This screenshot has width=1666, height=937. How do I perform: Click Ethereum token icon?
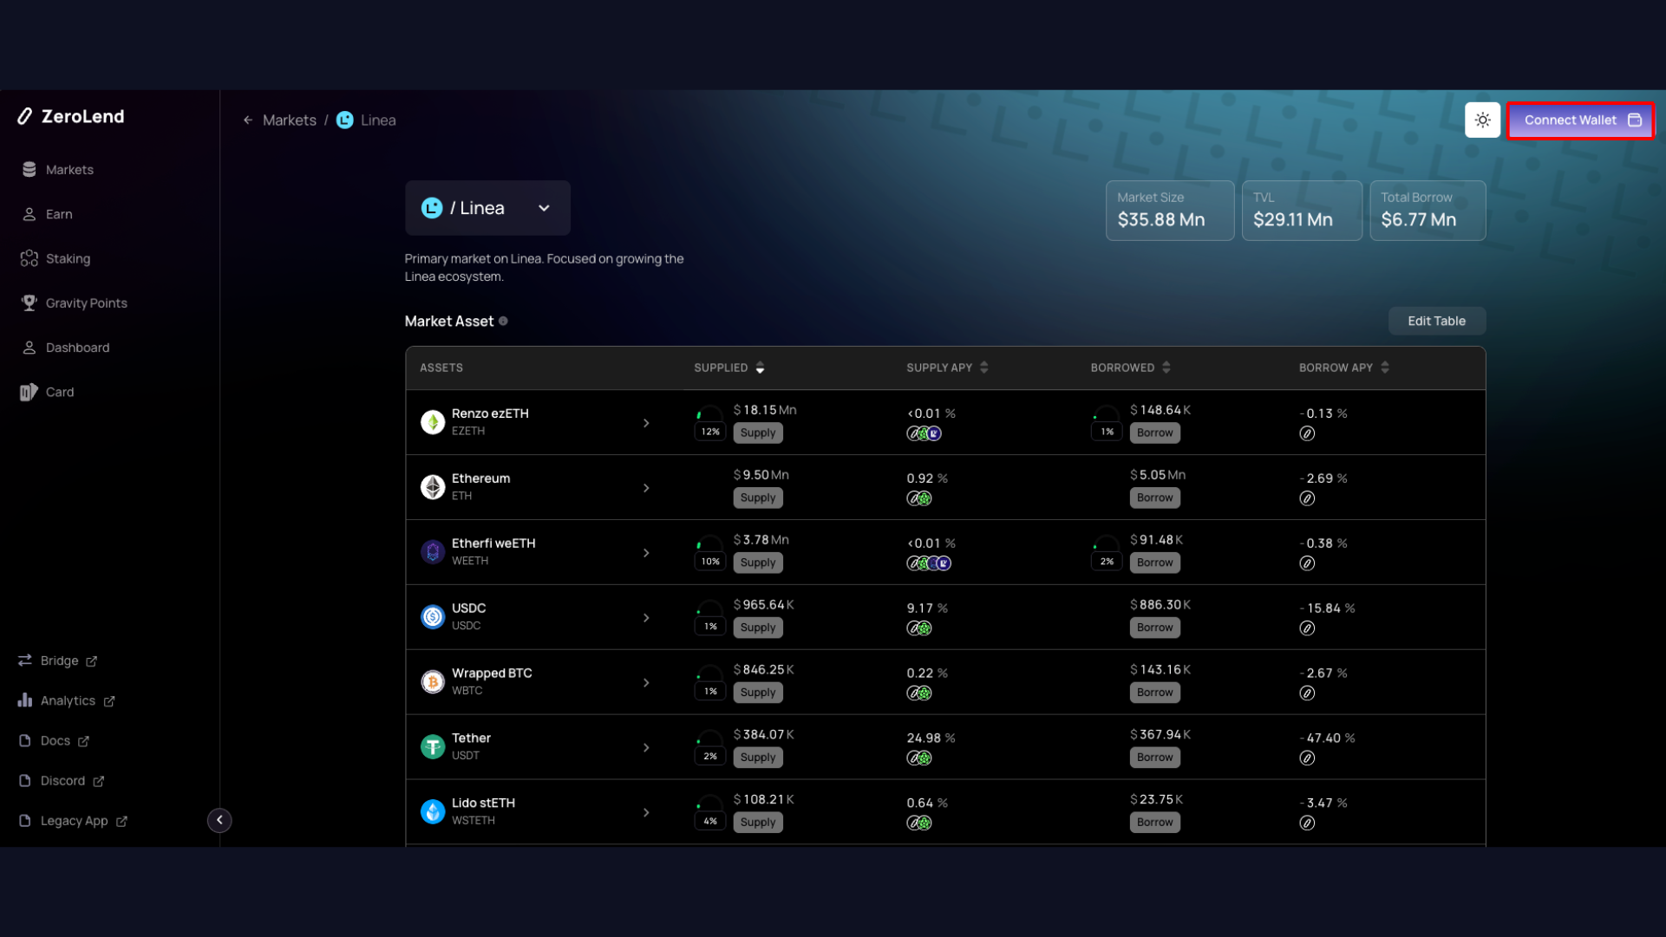tap(433, 487)
